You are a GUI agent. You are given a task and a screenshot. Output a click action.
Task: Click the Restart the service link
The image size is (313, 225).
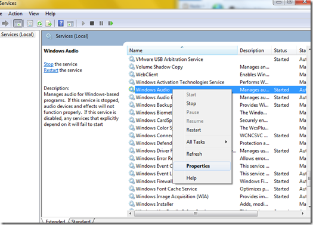click(51, 70)
